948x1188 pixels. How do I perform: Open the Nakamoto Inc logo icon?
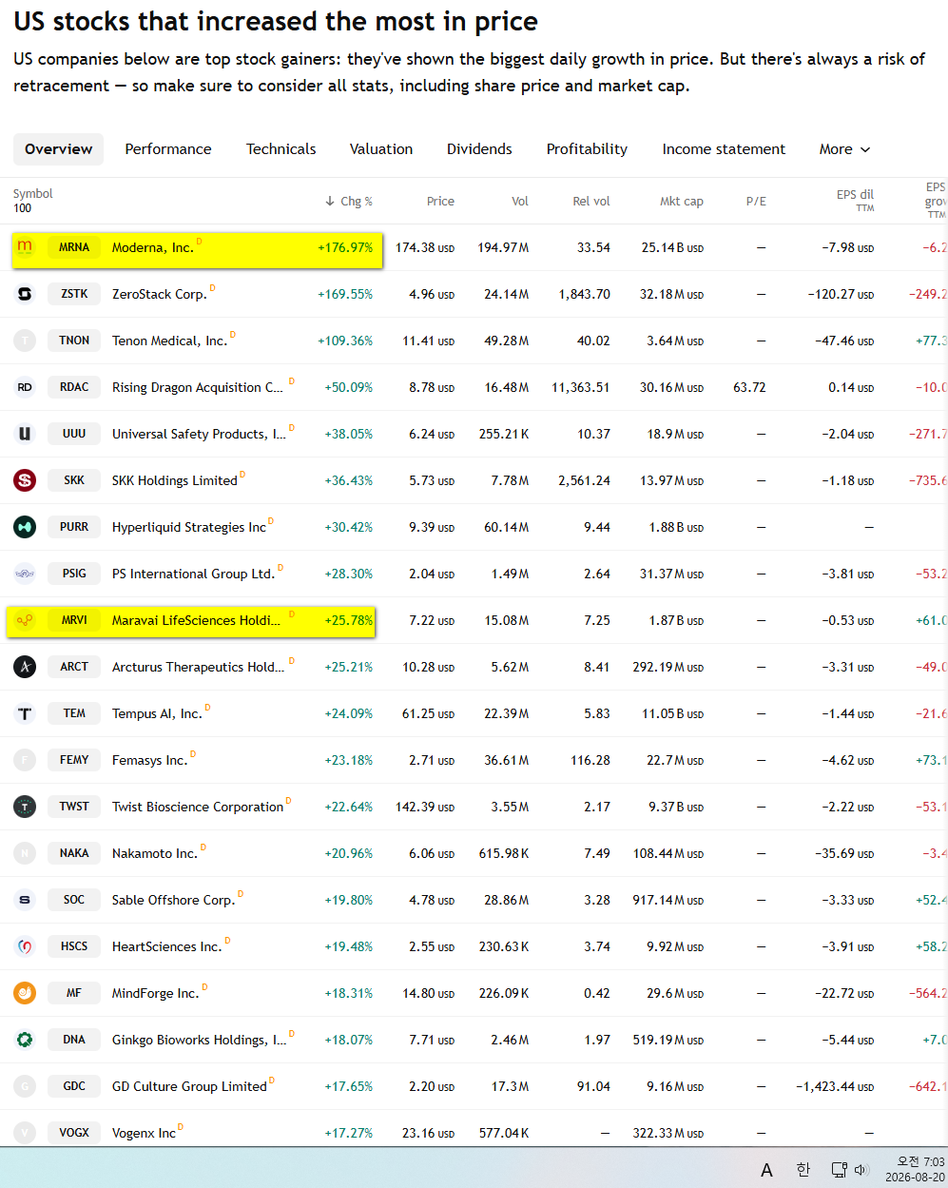pyautogui.click(x=25, y=853)
